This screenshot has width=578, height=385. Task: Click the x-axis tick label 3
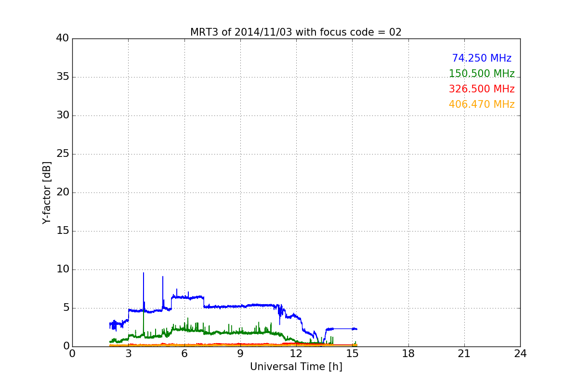129,354
